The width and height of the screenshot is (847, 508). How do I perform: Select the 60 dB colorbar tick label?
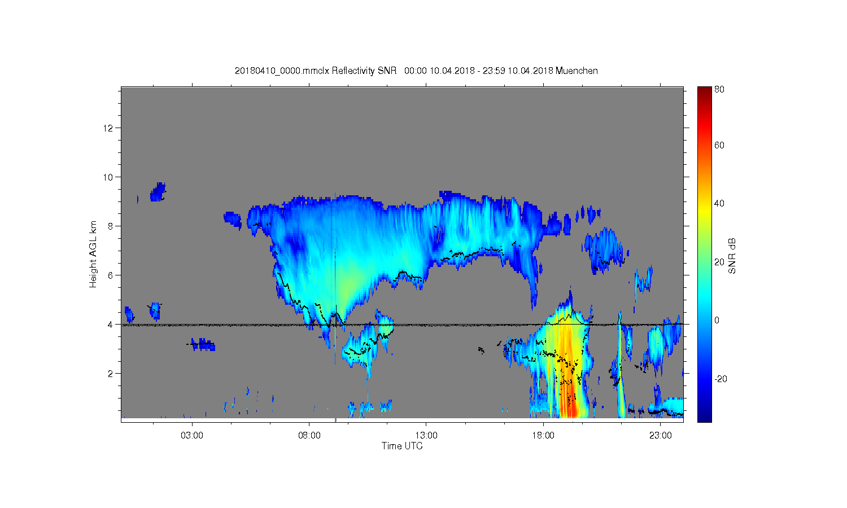point(719,146)
